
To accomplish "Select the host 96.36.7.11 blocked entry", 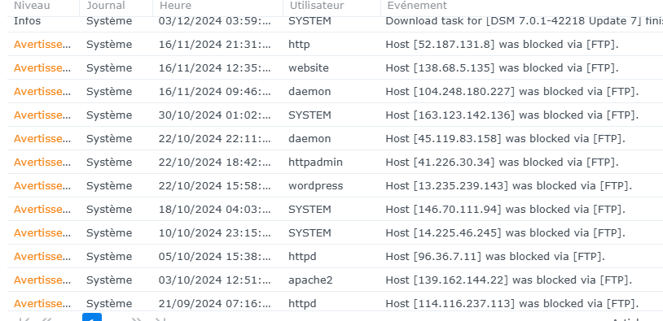I will 335,257.
